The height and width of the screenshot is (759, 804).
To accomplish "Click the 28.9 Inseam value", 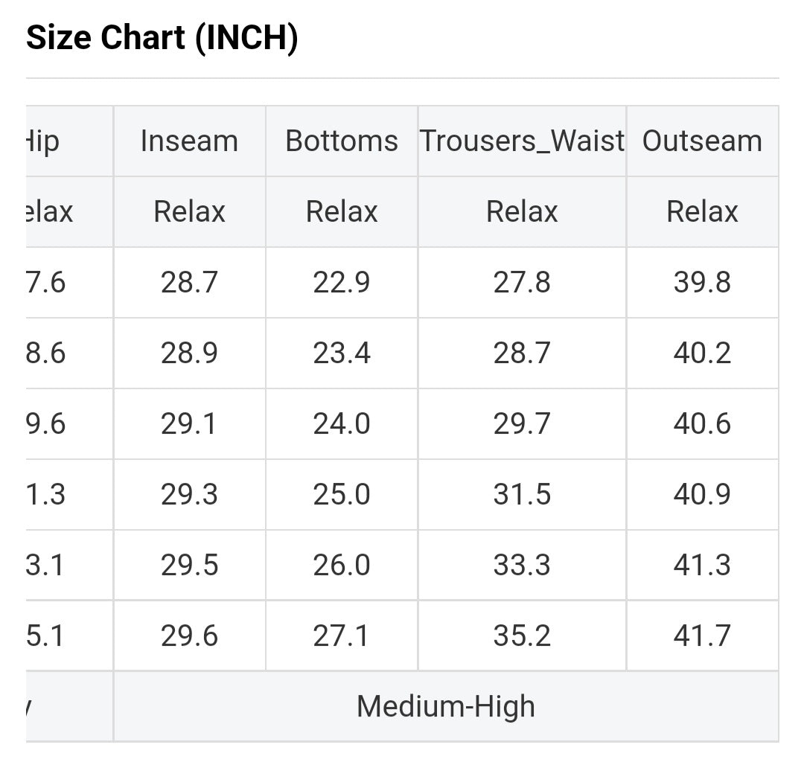I will pos(189,353).
